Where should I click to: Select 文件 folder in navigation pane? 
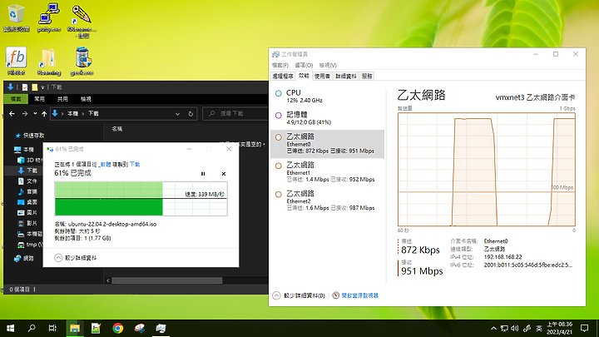27,181
